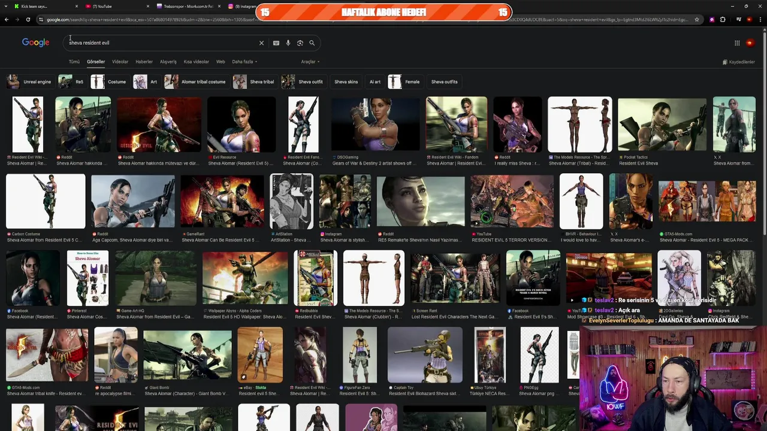Filter by Sheva outfits chip
This screenshot has height=431, width=767.
tap(444, 81)
